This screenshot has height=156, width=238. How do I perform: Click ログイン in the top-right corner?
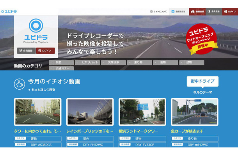click(230, 11)
